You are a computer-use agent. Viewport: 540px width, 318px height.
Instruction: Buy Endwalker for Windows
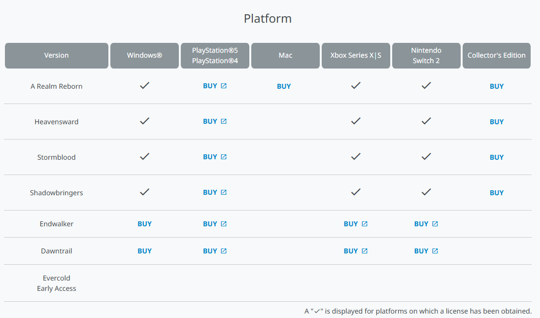(x=145, y=224)
